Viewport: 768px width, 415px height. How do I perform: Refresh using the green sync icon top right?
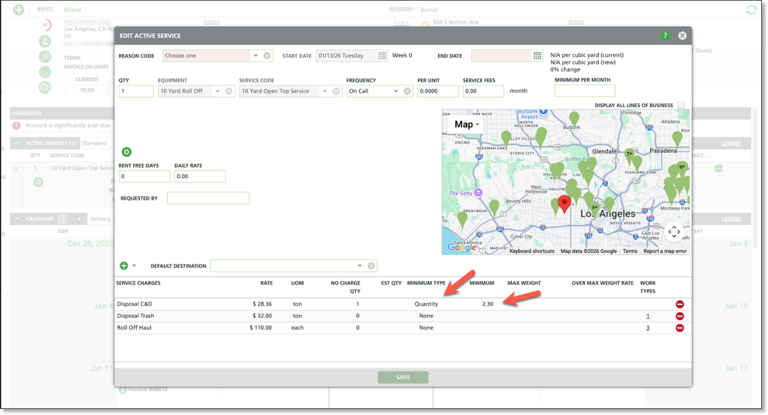click(x=751, y=10)
